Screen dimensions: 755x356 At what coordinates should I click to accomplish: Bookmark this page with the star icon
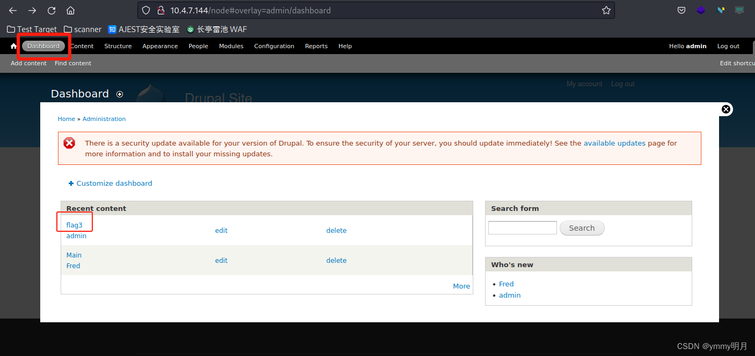tap(606, 10)
